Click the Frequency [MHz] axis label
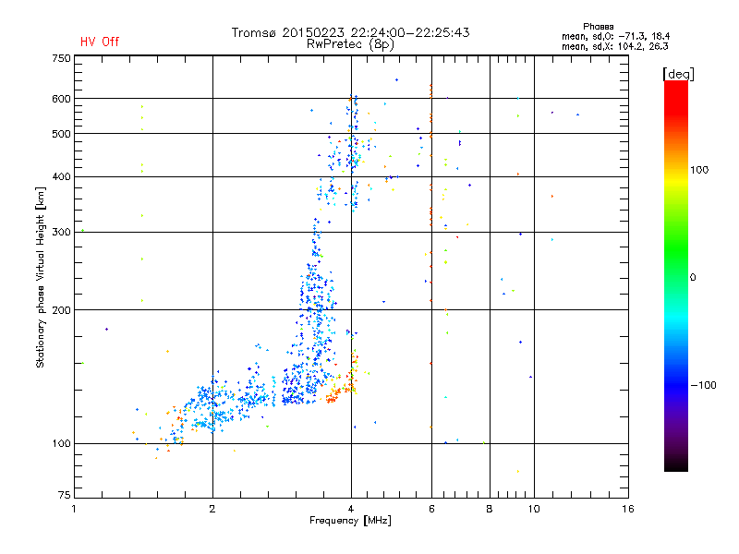Screen dimensions: 739x554 click(x=349, y=523)
